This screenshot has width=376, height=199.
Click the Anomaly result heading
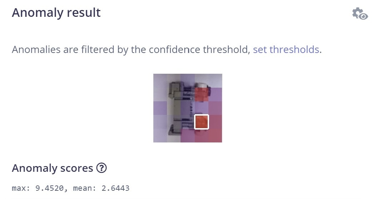point(56,13)
